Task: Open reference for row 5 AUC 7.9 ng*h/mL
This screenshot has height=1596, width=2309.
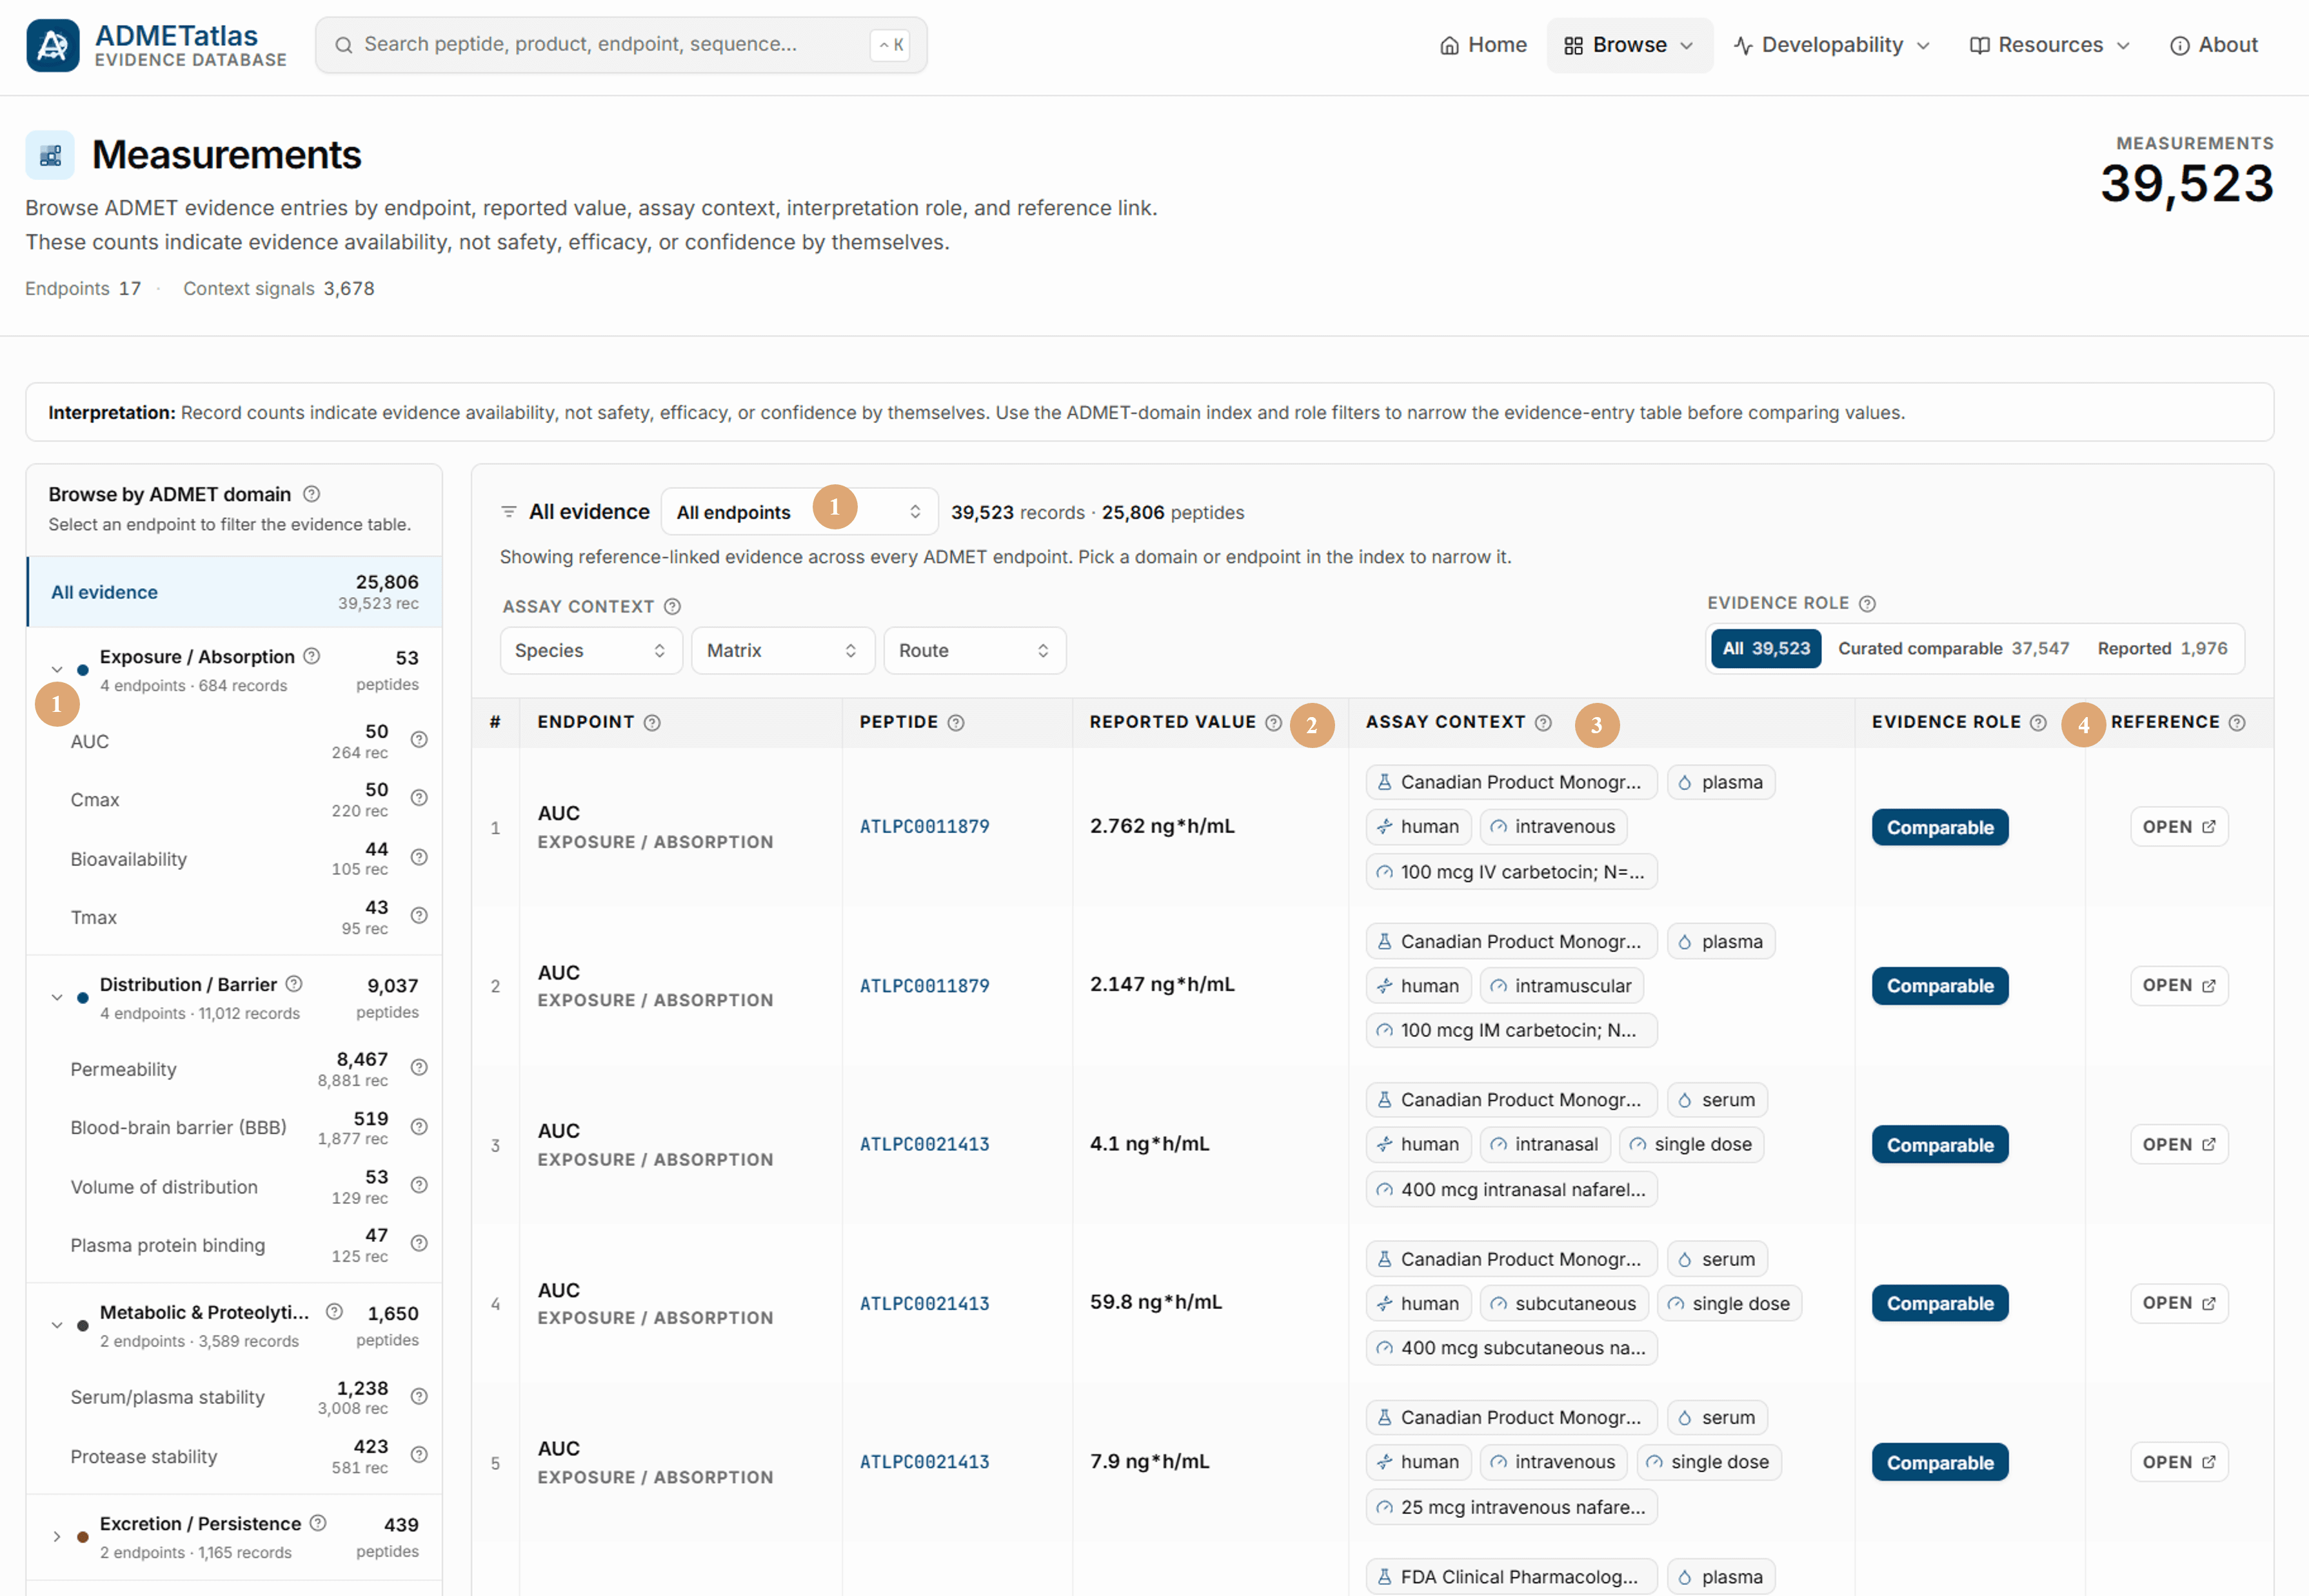Action: (x=2179, y=1462)
